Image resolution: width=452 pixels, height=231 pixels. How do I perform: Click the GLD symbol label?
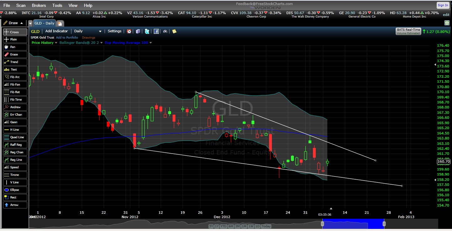pyautogui.click(x=35, y=31)
